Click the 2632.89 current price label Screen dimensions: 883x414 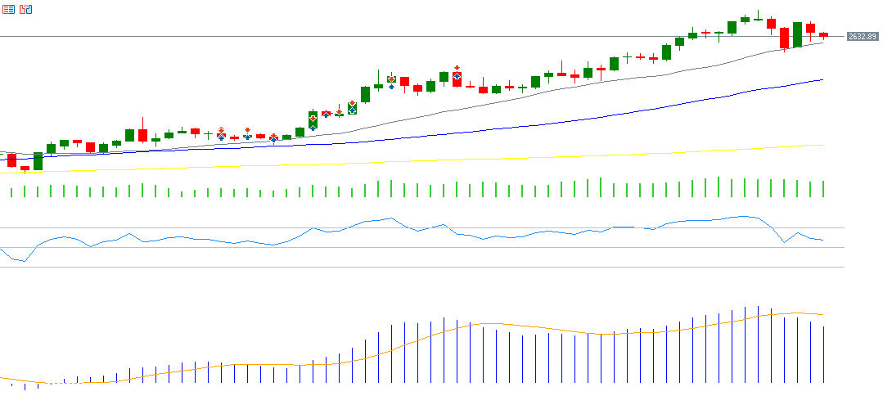click(x=862, y=37)
